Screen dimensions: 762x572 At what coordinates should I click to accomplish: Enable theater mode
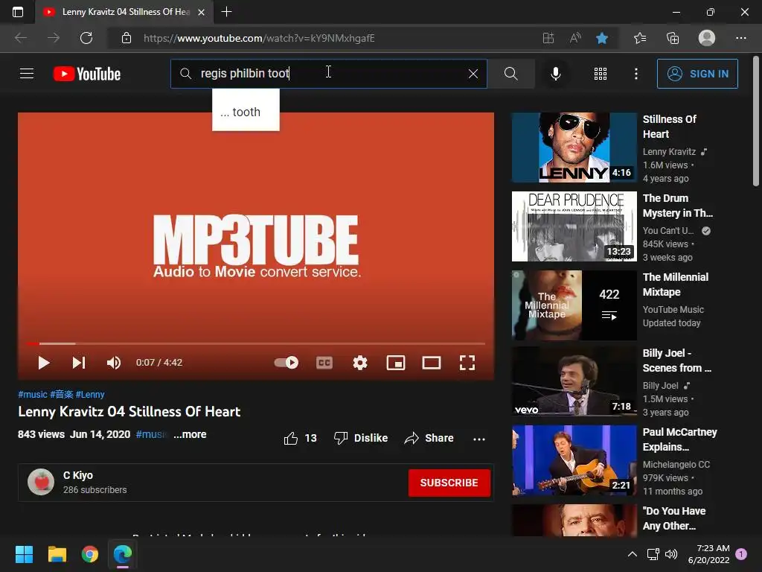point(432,363)
